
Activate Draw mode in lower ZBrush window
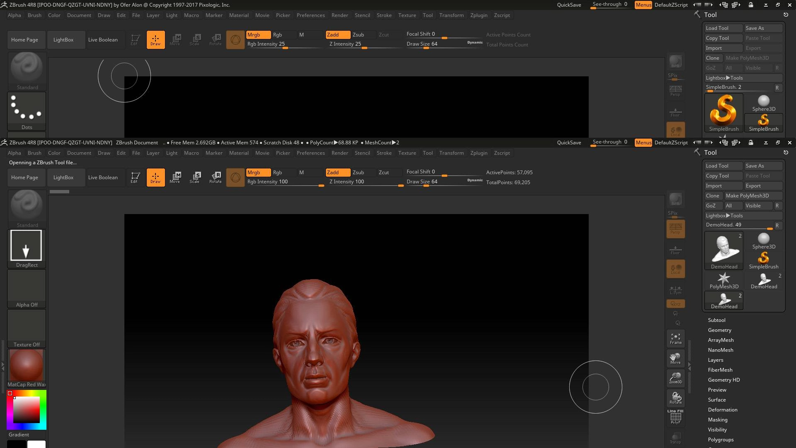(x=155, y=178)
